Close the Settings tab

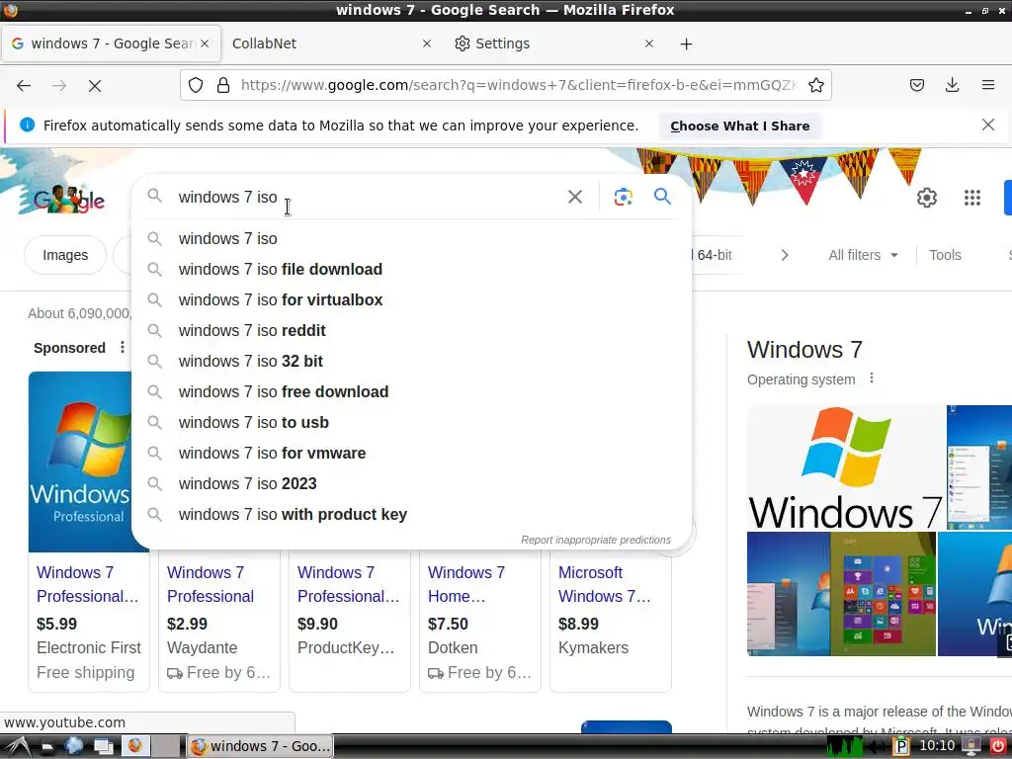(x=649, y=43)
